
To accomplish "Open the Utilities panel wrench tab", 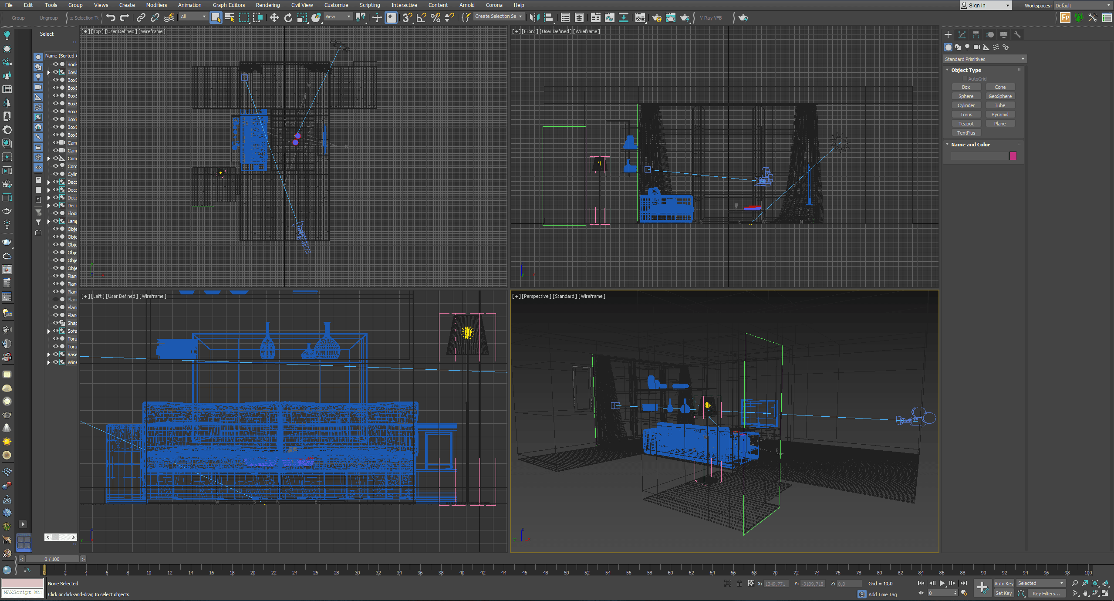I will click(1018, 34).
